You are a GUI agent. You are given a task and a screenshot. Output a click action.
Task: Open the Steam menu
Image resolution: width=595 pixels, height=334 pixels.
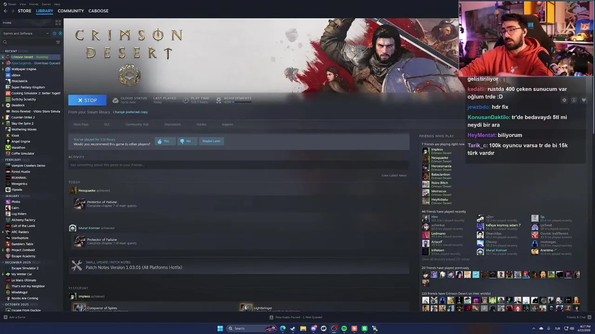point(10,4)
